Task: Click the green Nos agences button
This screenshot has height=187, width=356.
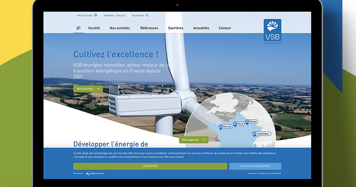Action: tap(193, 140)
